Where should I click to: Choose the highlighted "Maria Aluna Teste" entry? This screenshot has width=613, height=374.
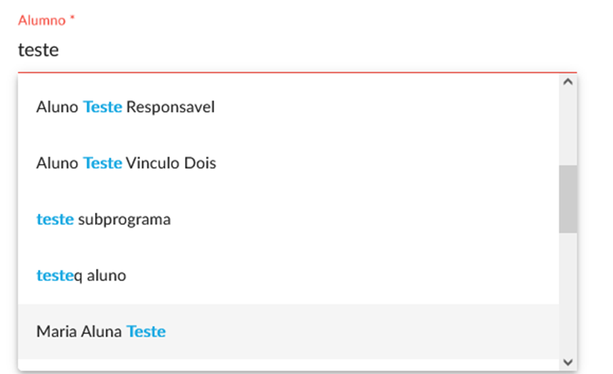(x=101, y=332)
